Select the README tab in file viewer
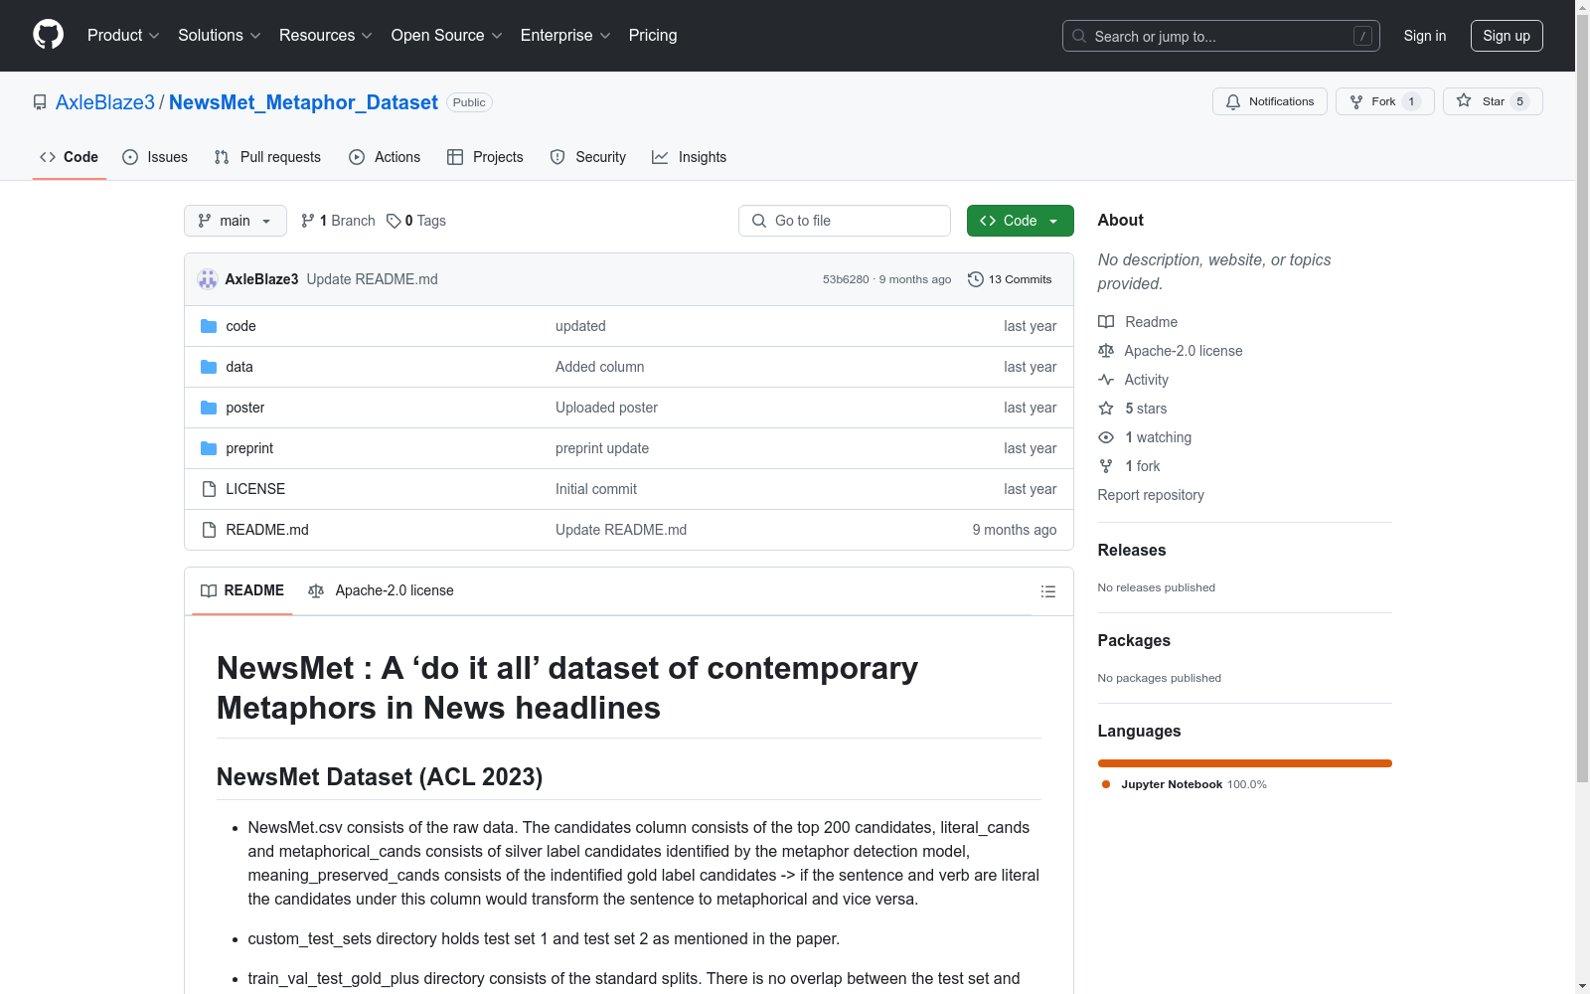 pyautogui.click(x=242, y=590)
